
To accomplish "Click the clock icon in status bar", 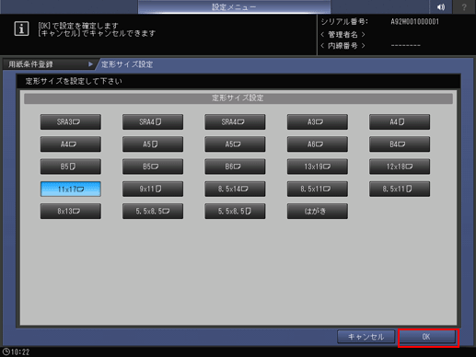I will click(x=6, y=351).
